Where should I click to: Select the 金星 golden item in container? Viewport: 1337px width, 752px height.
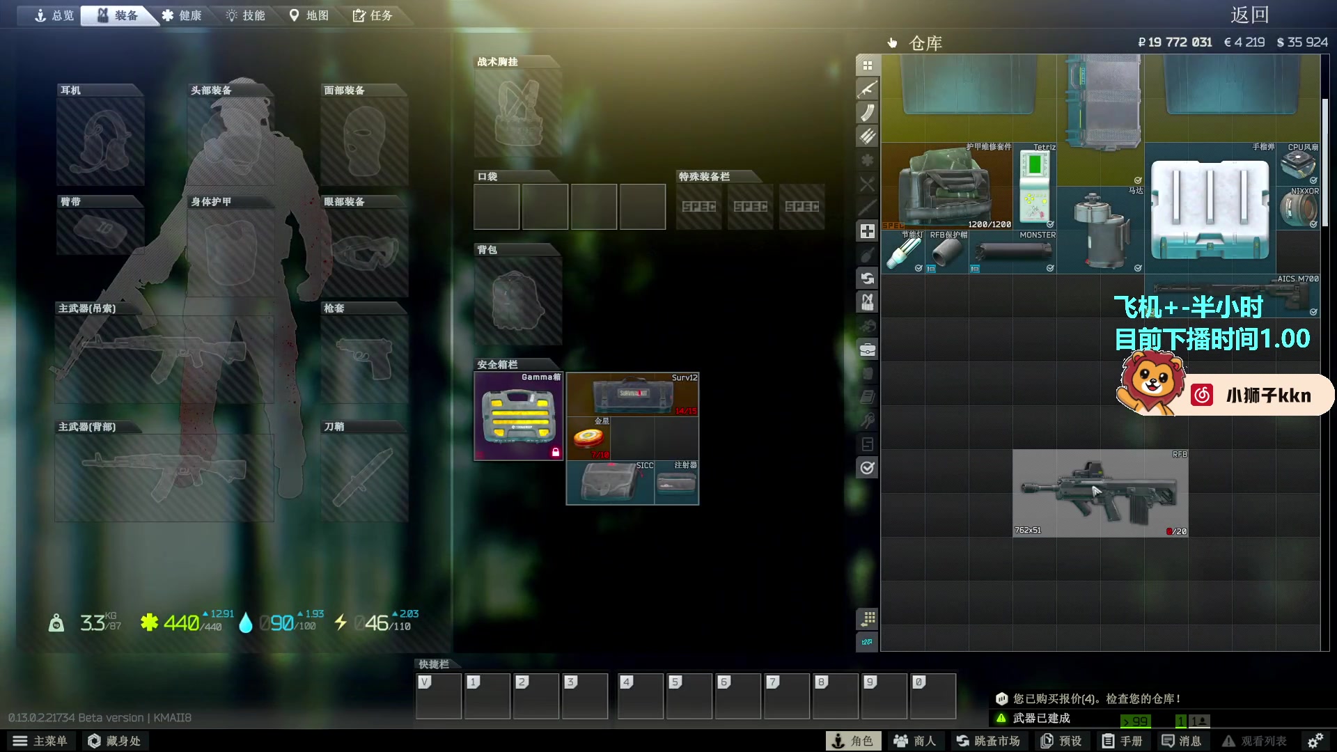[x=588, y=438]
